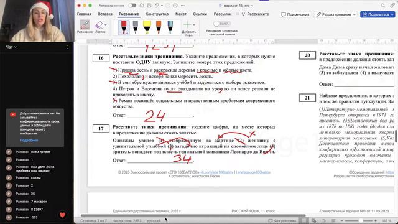Open the chat options three-dot menu
The image size is (398, 224).
click(67, 47)
